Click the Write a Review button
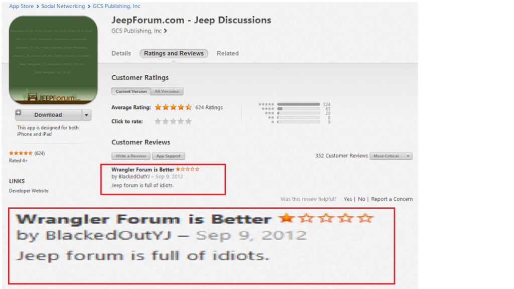This screenshot has height=289, width=514. coord(131,156)
